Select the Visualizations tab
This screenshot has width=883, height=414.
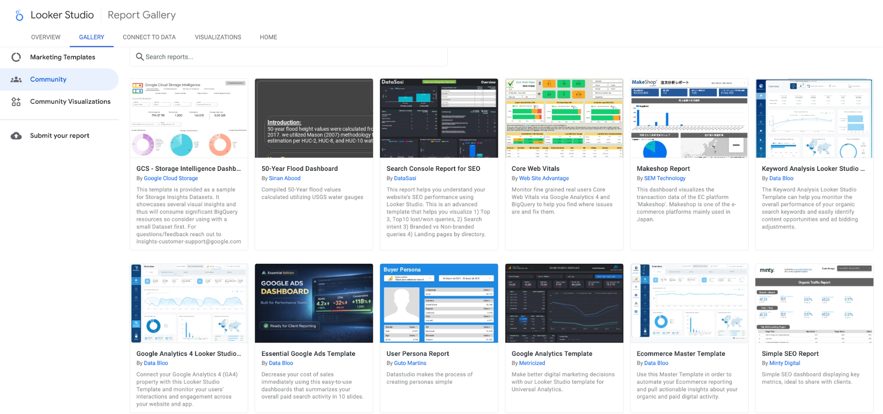tap(218, 37)
